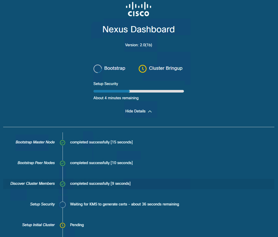Screen dimensions: 278x237
Task: Click 'completed successfully [15 seconds]' status
Action: (x=101, y=142)
